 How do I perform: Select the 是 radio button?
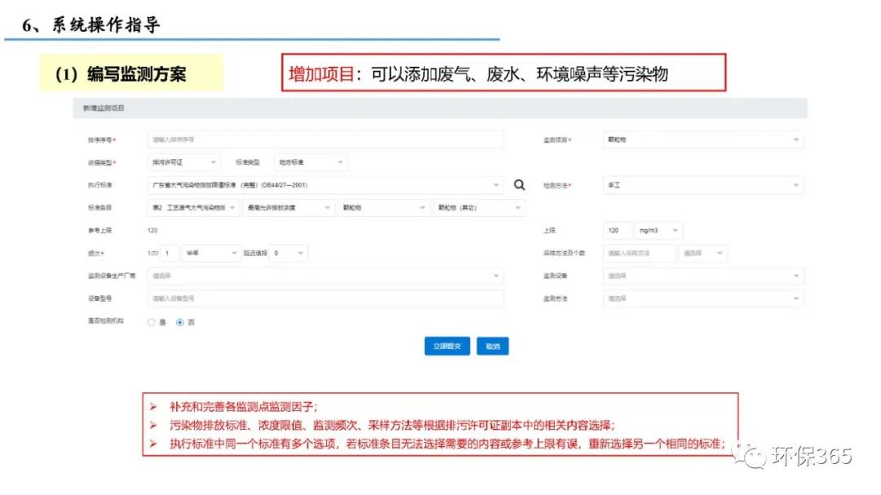tap(152, 322)
